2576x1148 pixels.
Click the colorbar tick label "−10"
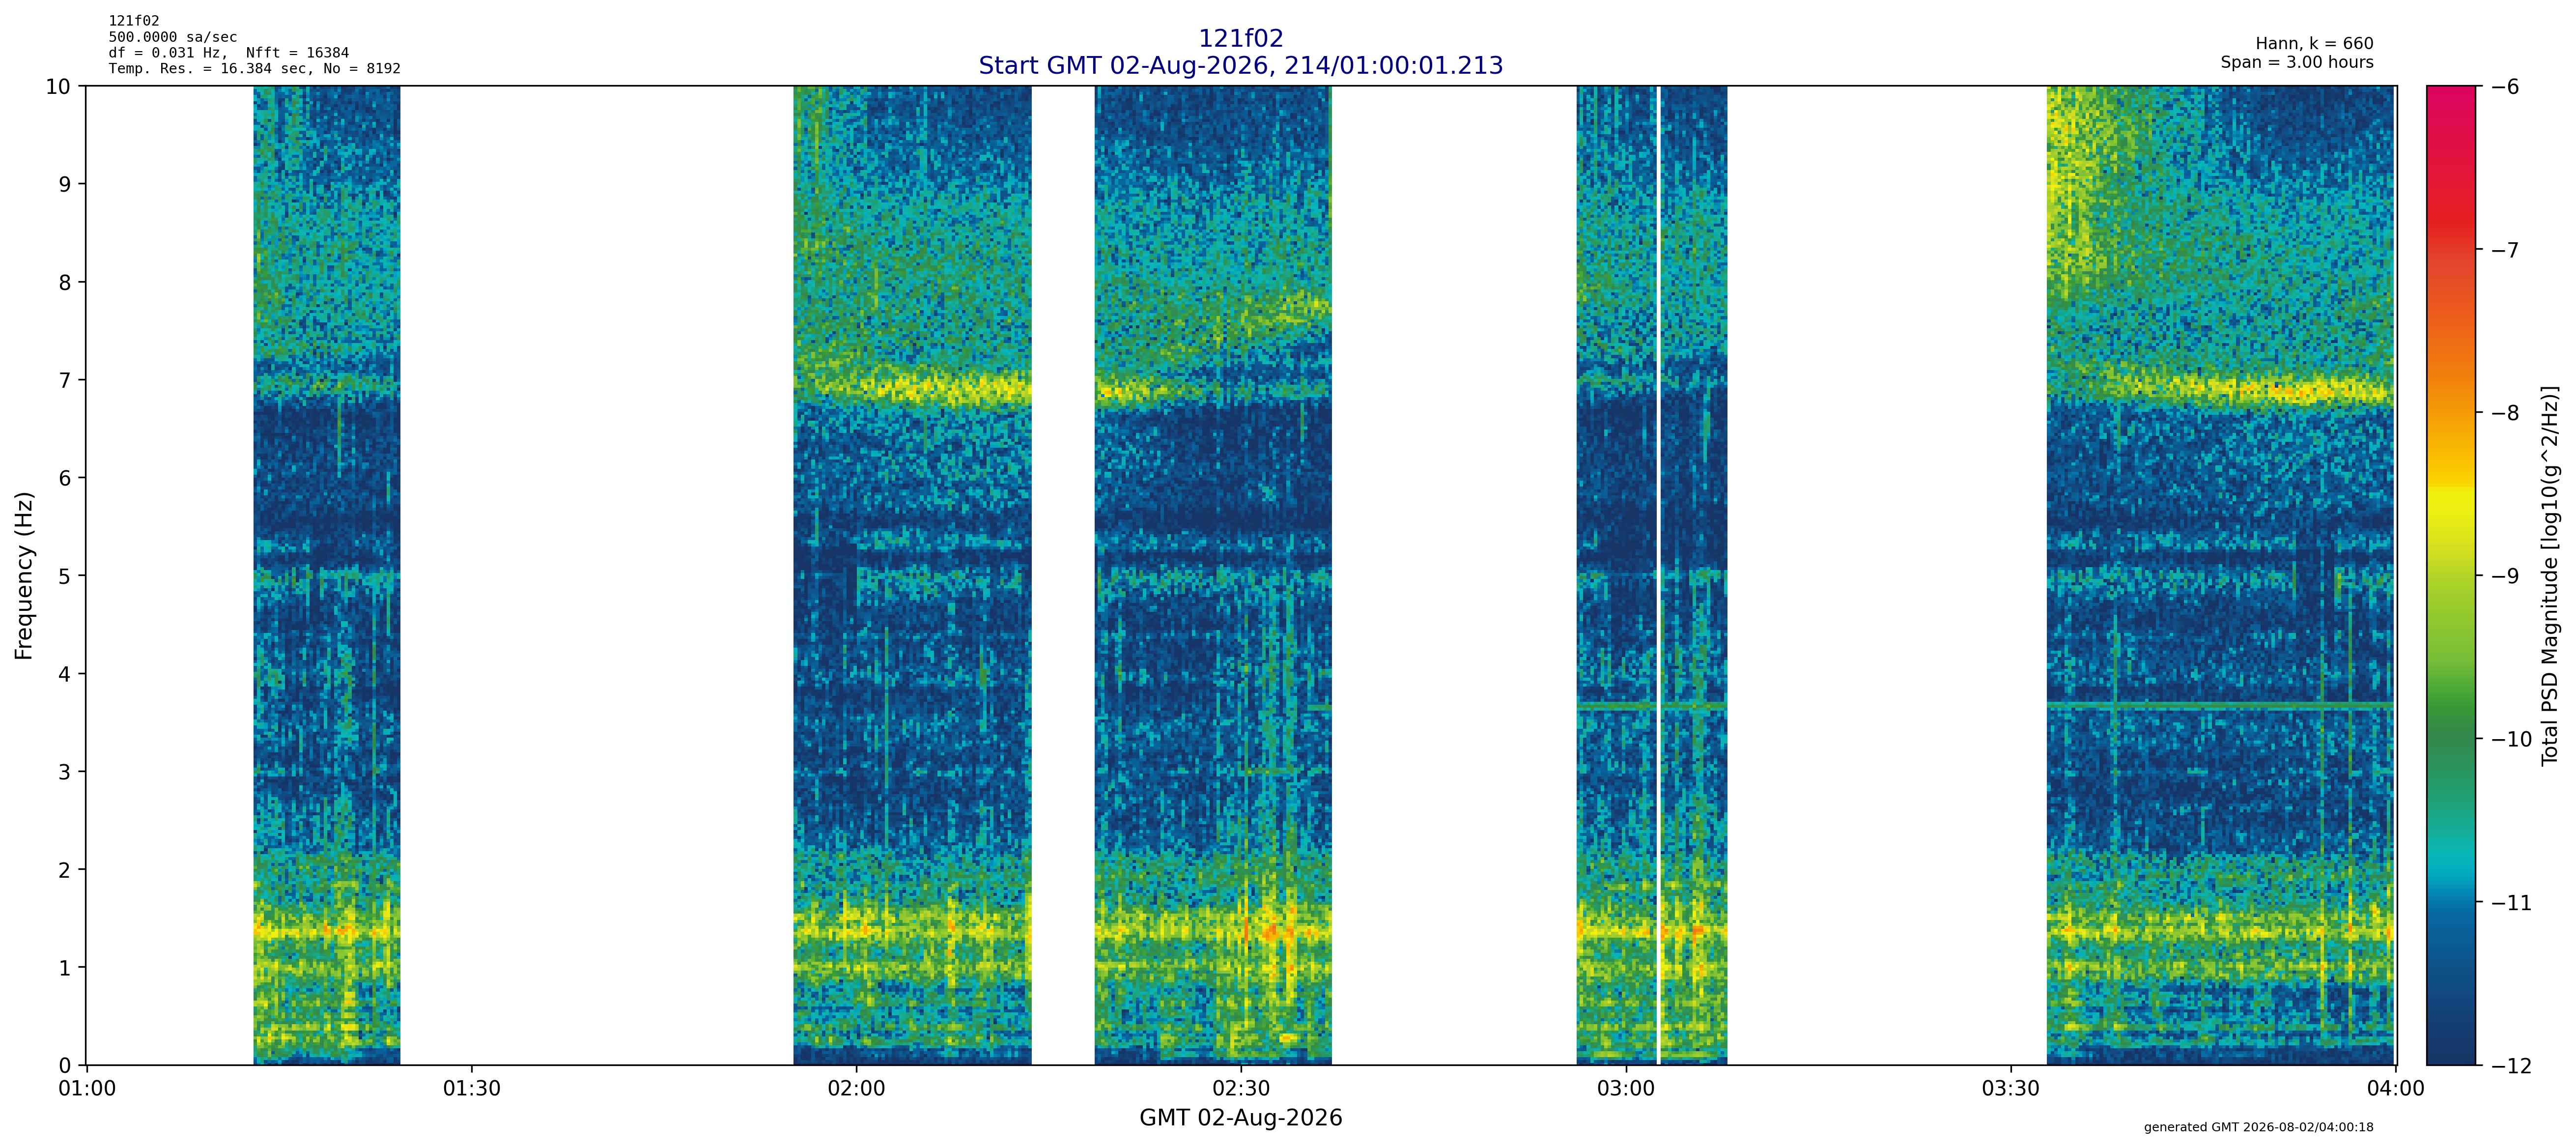coord(2510,740)
